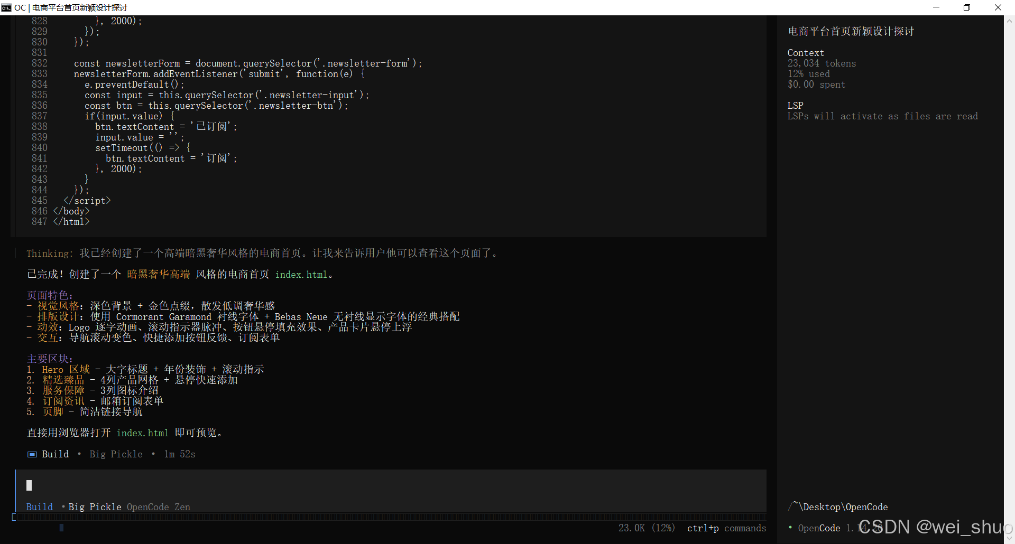Viewport: 1015px width, 544px height.
Task: Minimize the OpenCode terminal window
Action: (x=936, y=7)
